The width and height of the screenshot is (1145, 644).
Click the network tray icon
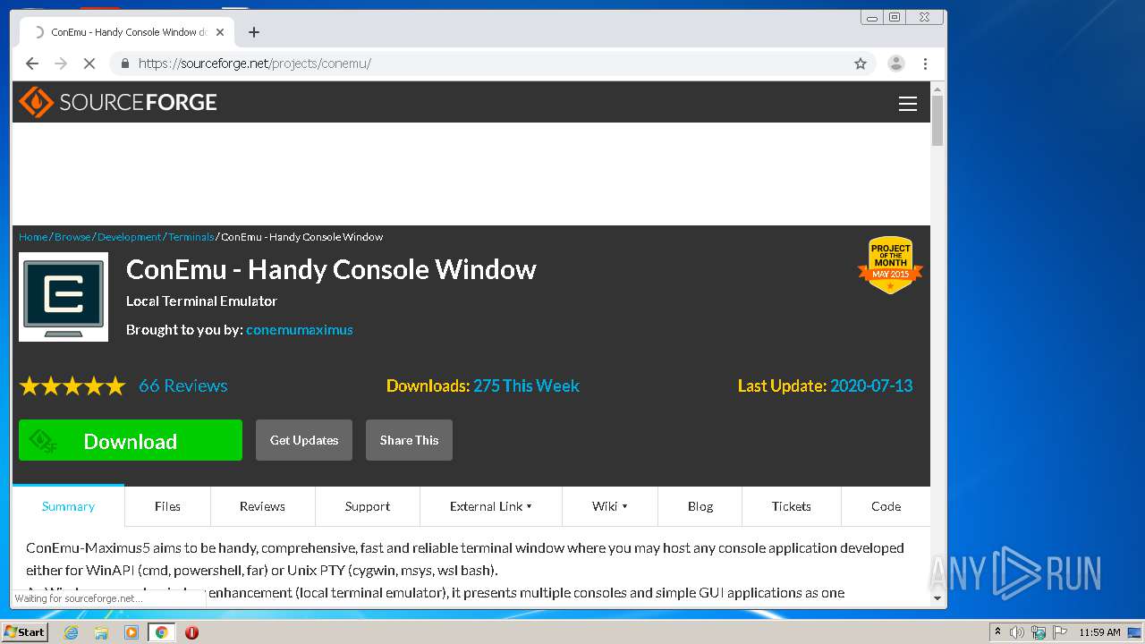click(1039, 632)
